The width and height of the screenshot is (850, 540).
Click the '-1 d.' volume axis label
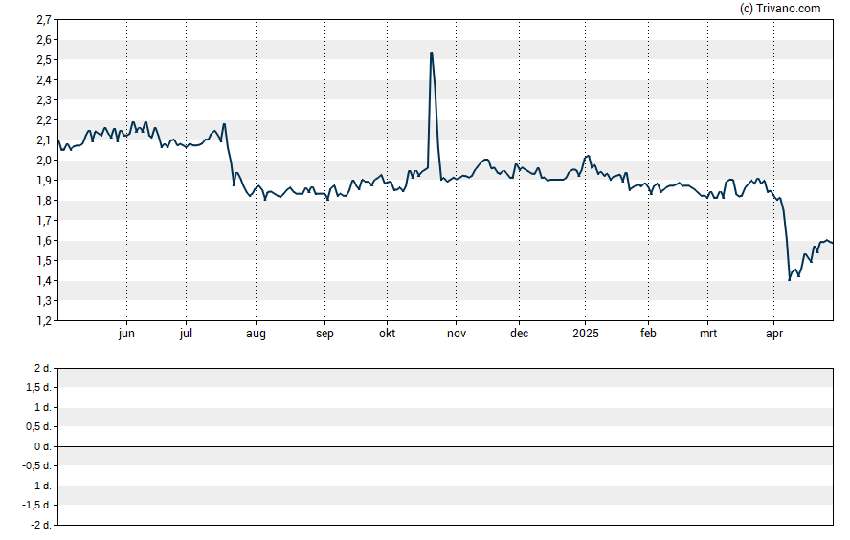pyautogui.click(x=41, y=486)
